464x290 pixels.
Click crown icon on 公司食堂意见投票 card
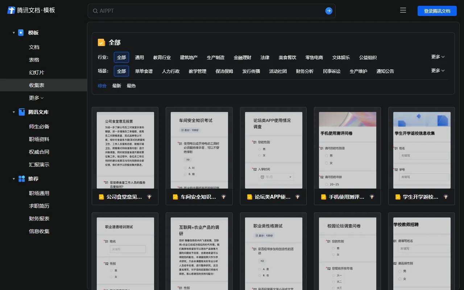(x=150, y=196)
